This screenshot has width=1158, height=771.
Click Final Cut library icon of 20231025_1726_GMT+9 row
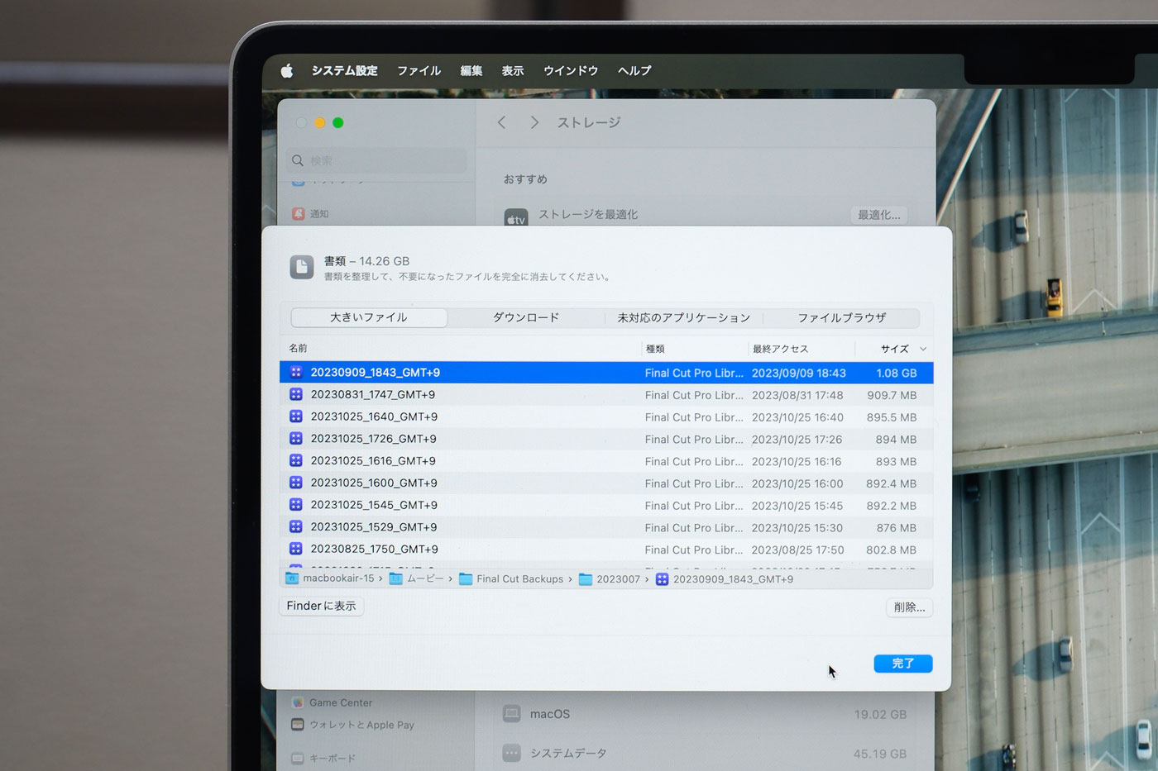tap(296, 439)
